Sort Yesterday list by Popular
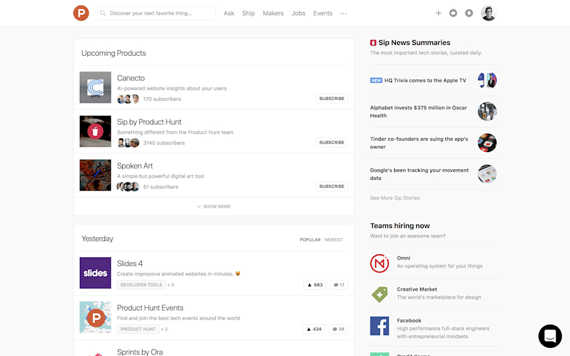Image resolution: width=570 pixels, height=356 pixels. tap(310, 239)
